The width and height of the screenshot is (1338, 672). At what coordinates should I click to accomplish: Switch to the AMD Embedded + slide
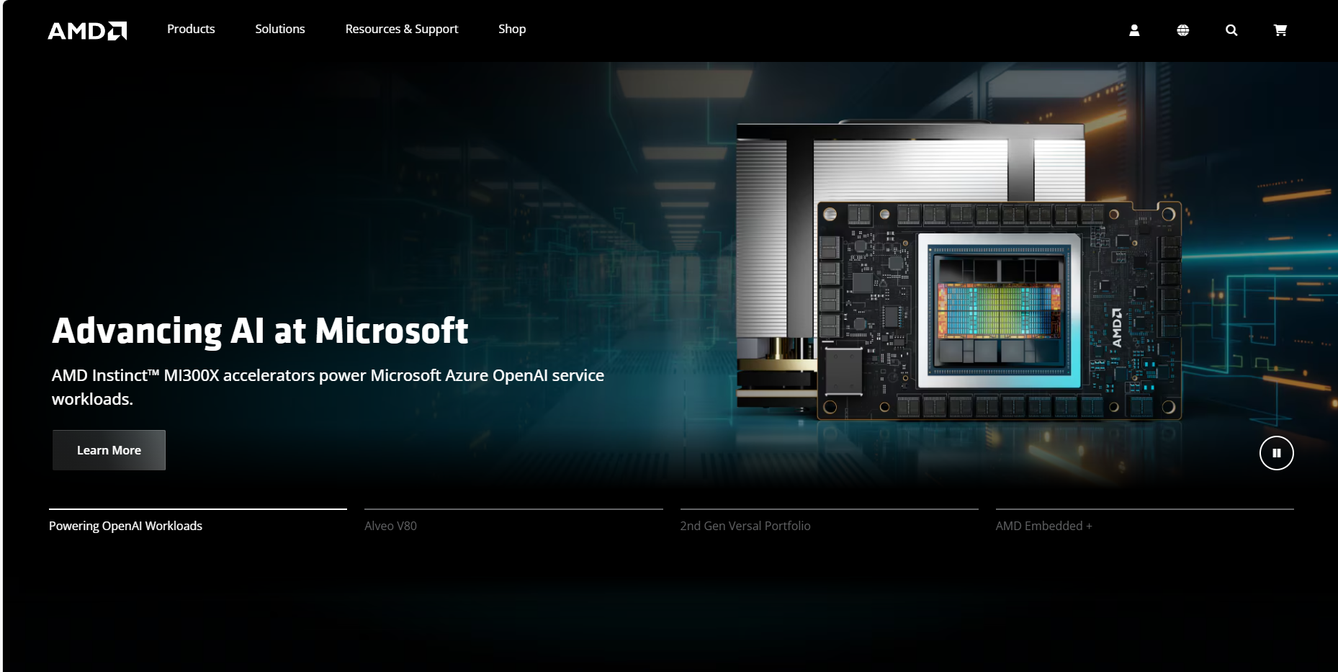pyautogui.click(x=1145, y=521)
